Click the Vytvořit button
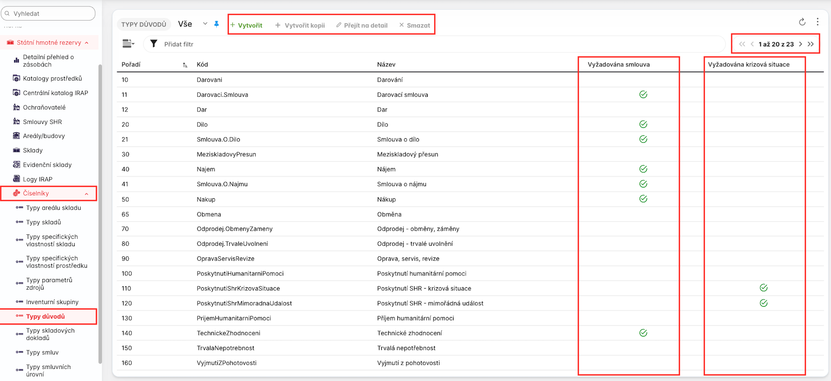The image size is (831, 381). coord(246,25)
